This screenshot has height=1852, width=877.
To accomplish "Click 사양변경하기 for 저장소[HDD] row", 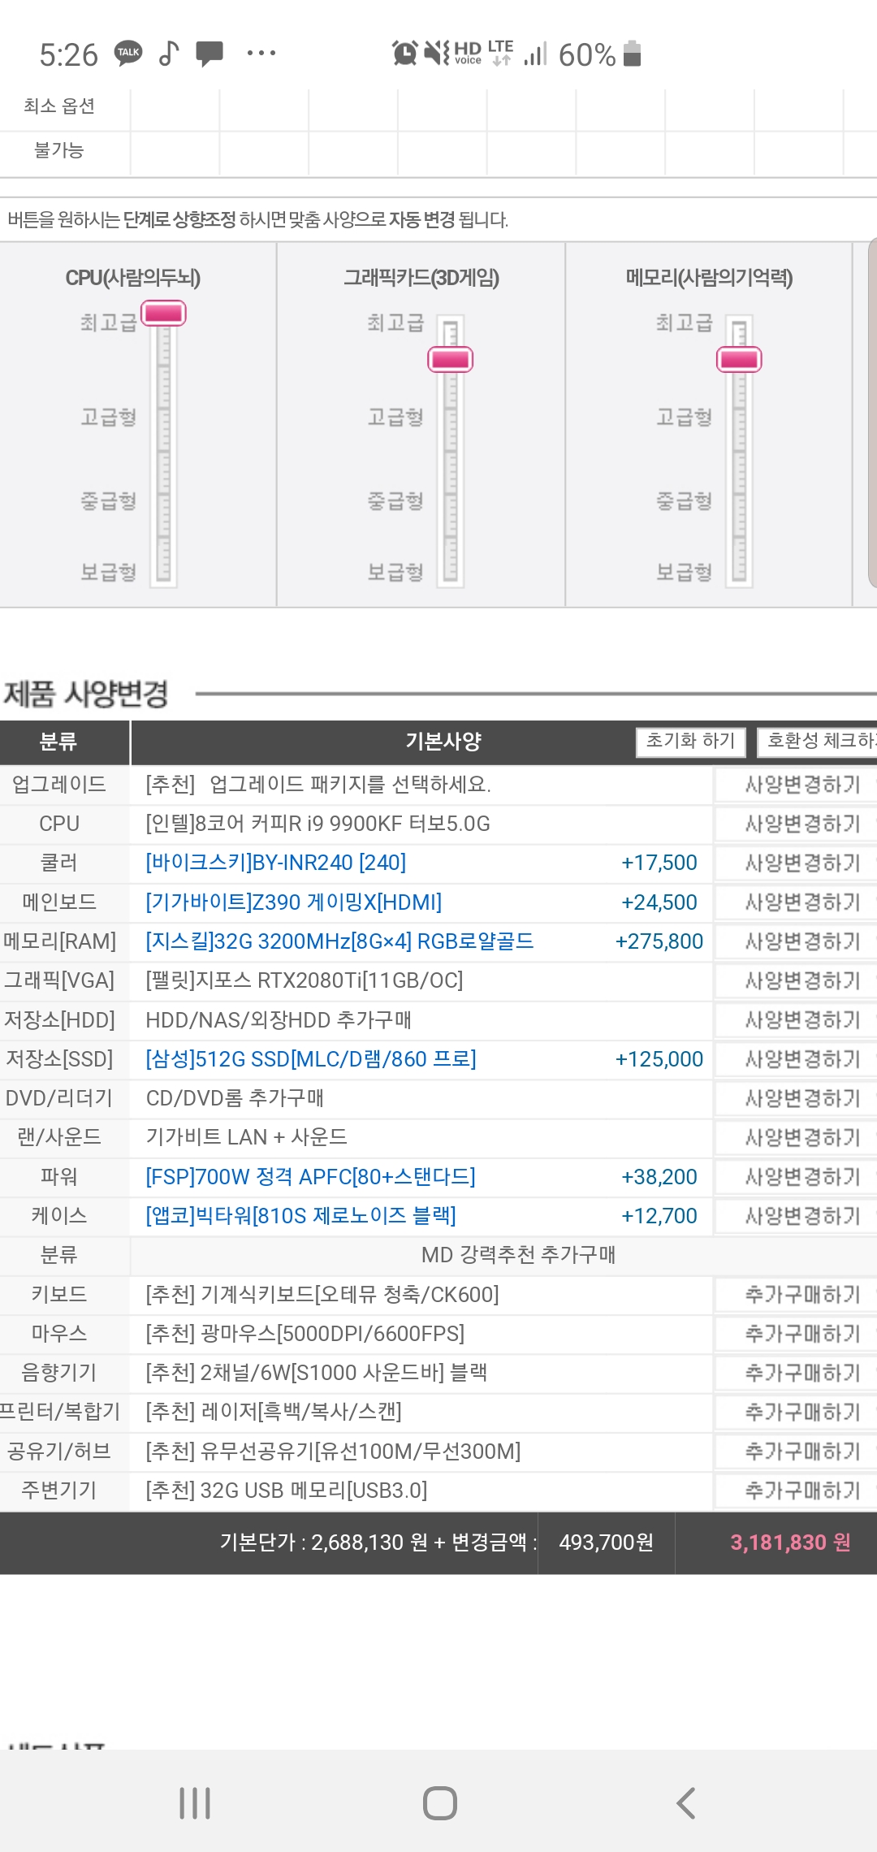I will [796, 1019].
